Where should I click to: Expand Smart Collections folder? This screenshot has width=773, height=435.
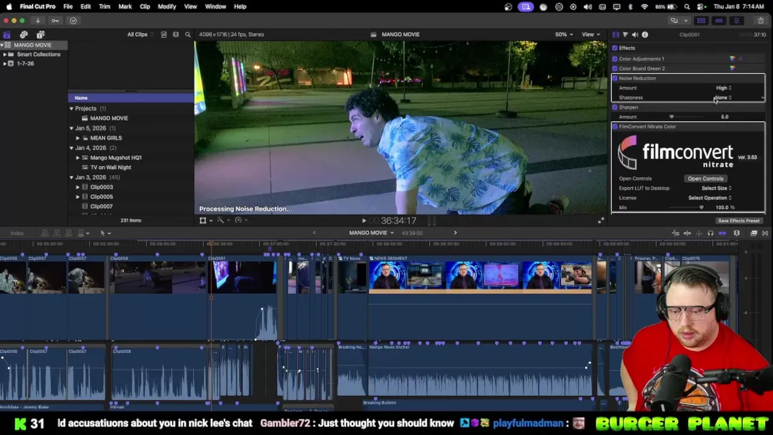tap(5, 54)
